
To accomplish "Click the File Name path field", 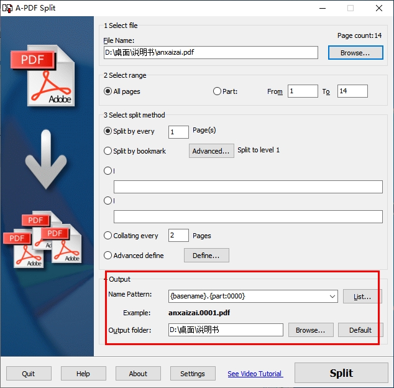I will coord(211,52).
